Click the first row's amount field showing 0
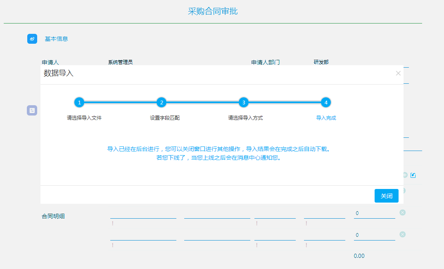This screenshot has width=444, height=269. point(374,213)
